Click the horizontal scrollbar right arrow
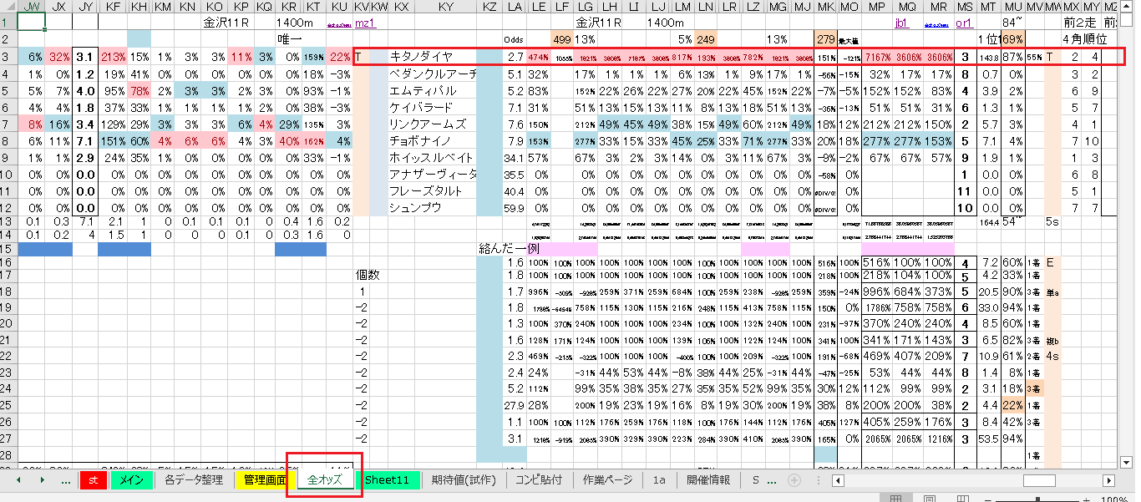Image resolution: width=1141 pixels, height=502 pixels. pos(1108,480)
